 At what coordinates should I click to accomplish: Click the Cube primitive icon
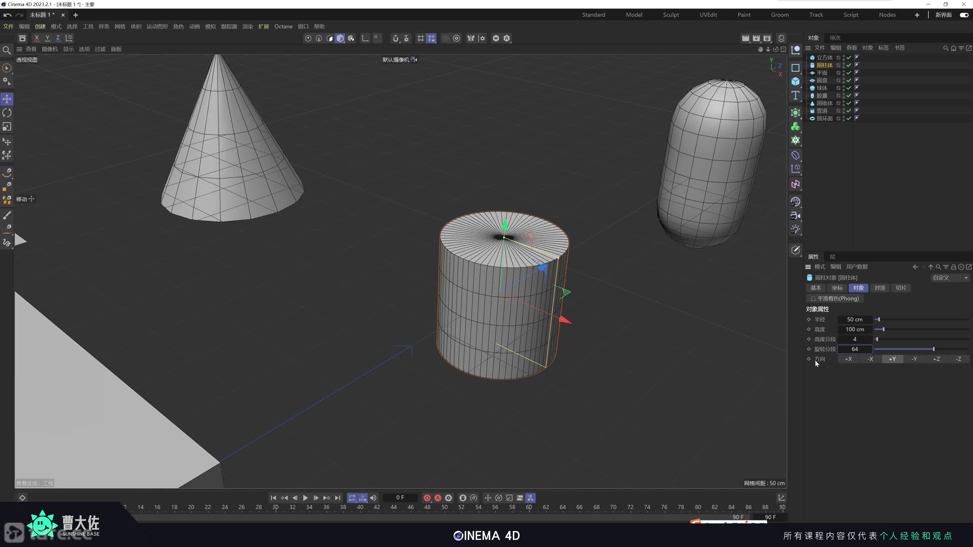pyautogui.click(x=796, y=82)
